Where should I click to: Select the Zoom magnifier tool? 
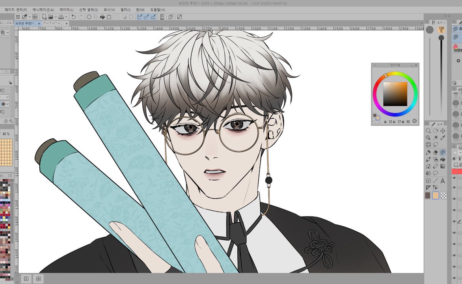429,130
